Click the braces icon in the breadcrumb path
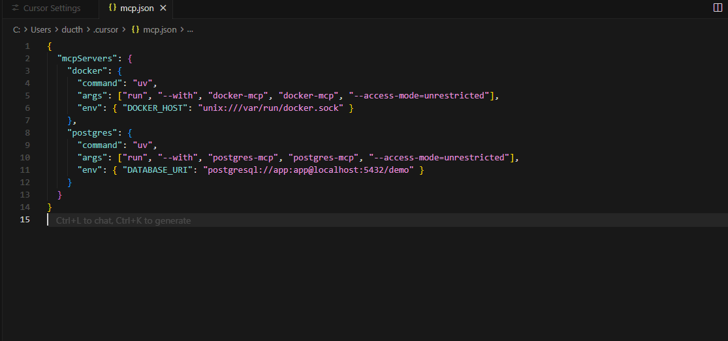 (x=136, y=30)
